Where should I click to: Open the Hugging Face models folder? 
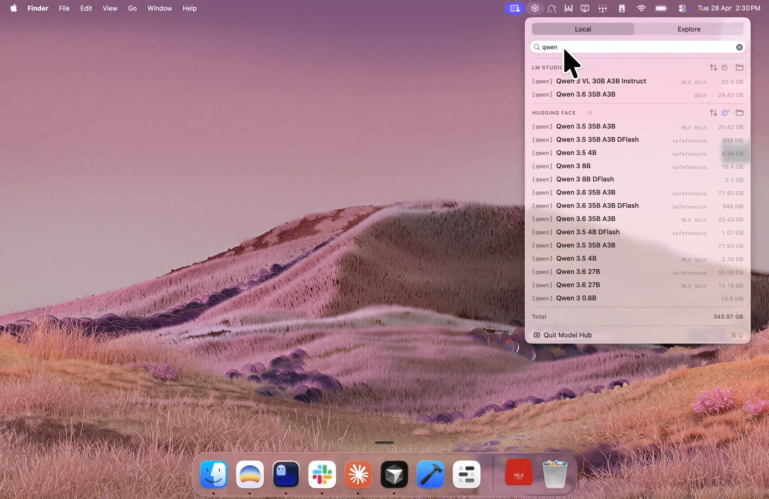(739, 113)
